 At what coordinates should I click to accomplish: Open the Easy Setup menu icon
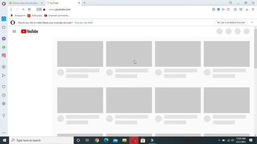253,10
